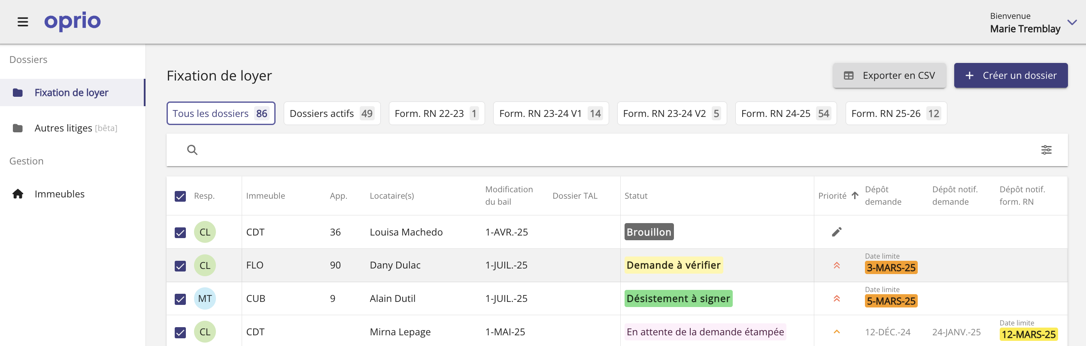
Task: Click the search magnifier icon
Action: click(x=192, y=150)
